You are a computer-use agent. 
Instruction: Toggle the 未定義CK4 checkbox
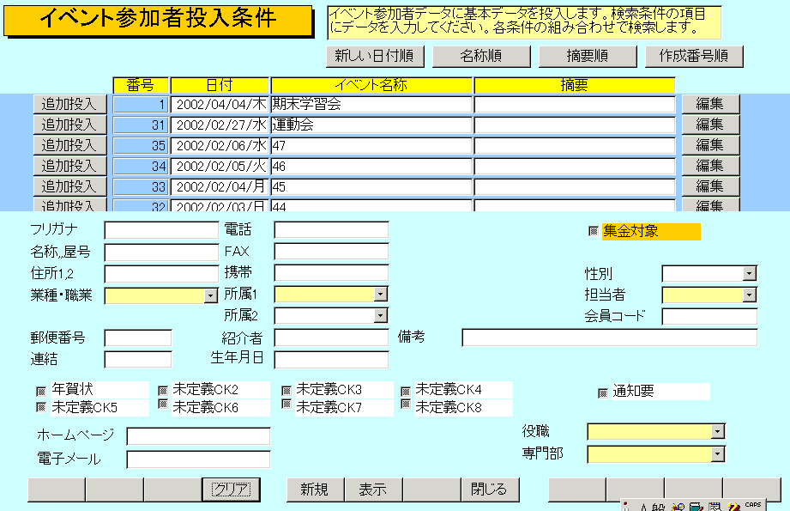pos(406,391)
